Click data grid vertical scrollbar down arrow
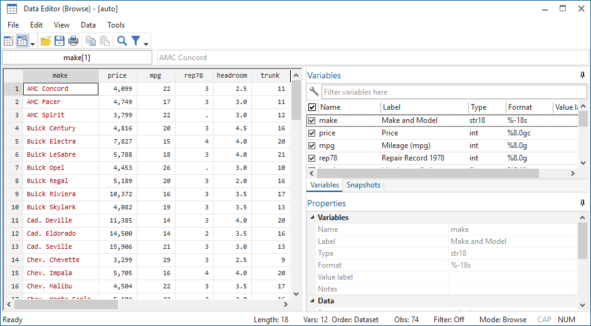The height and width of the screenshot is (326, 591). [296, 293]
